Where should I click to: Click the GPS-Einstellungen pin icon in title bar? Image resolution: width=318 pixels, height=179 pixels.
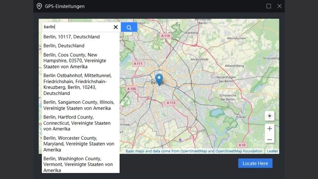tap(39, 6)
